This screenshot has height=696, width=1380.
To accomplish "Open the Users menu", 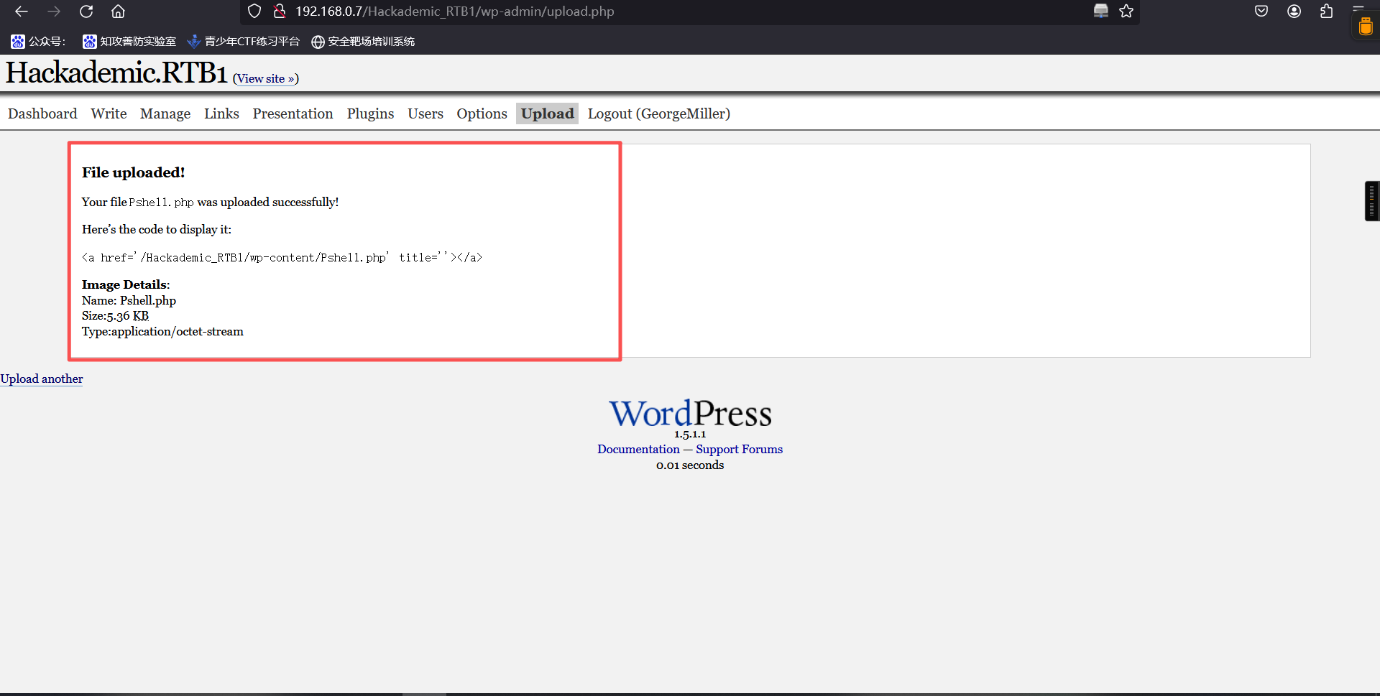I will point(425,113).
